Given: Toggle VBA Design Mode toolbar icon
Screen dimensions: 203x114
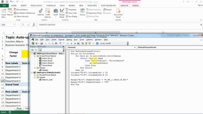Looking at the screenshot, I should (x=78, y=43).
